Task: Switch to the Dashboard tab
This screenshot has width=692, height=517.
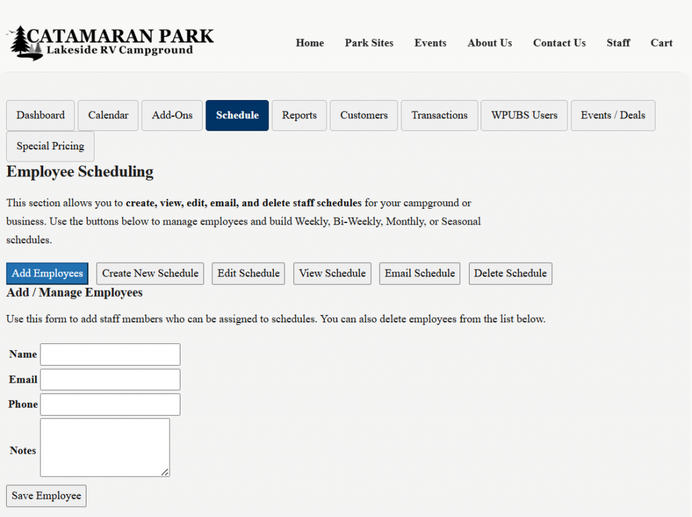Action: click(41, 116)
